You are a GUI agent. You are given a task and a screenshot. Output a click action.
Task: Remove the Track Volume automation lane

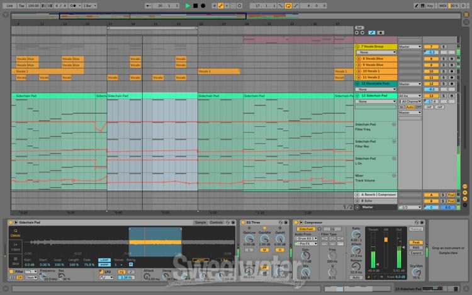[x=394, y=175]
